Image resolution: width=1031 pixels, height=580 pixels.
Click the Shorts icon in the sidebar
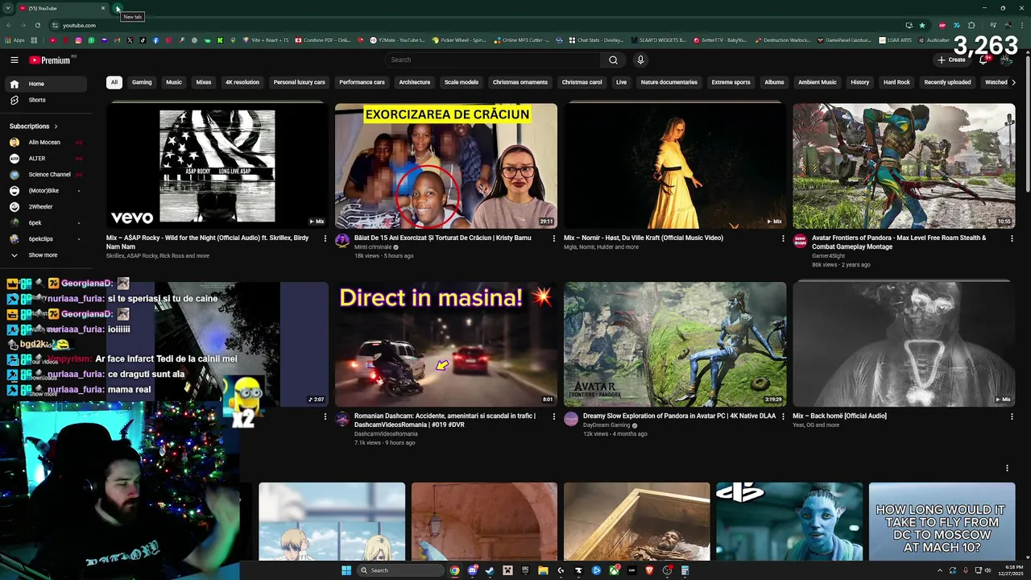pos(14,100)
